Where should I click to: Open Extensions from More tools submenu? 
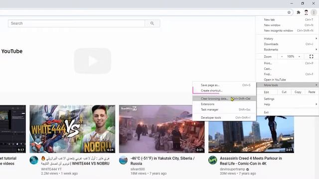click(224, 104)
